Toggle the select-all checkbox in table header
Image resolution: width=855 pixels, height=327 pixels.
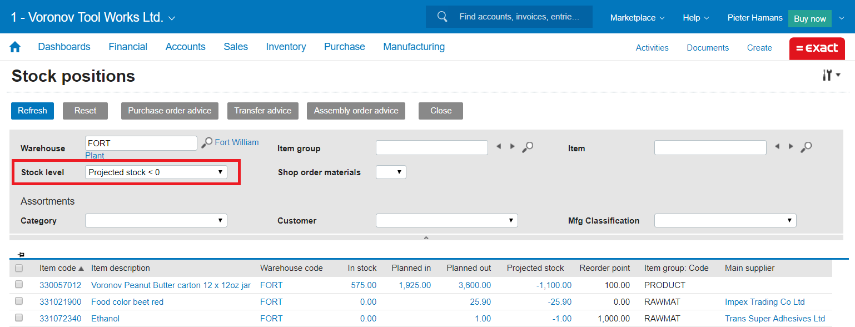19,268
